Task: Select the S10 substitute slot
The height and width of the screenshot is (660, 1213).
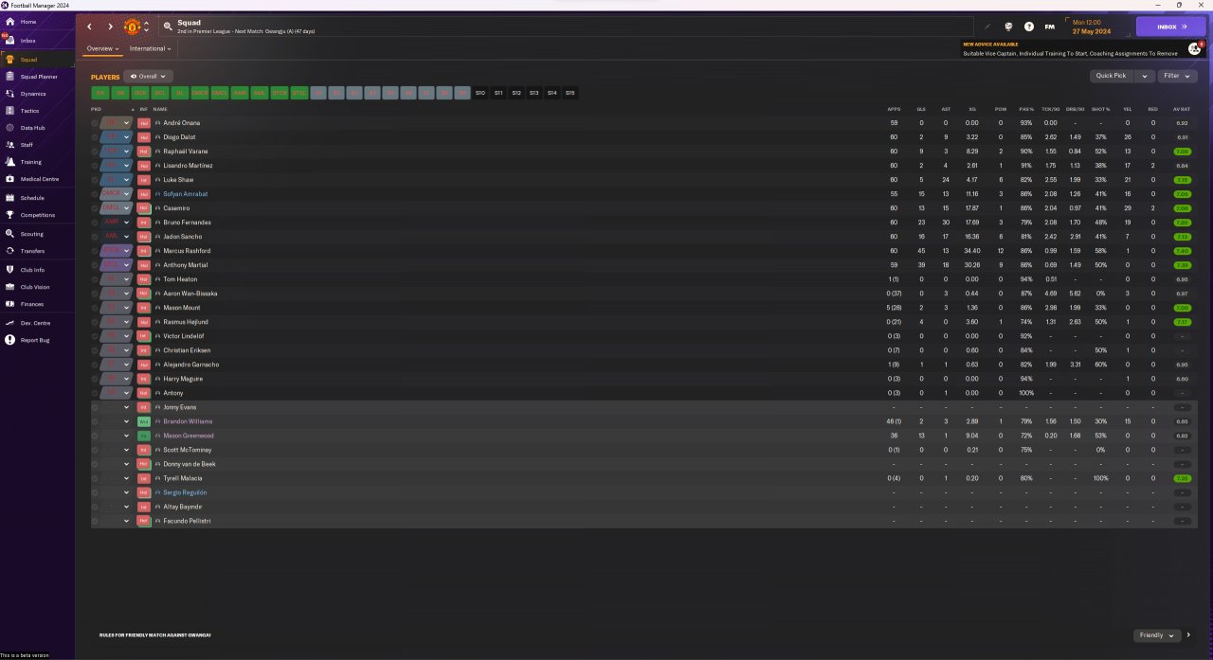Action: [x=480, y=93]
